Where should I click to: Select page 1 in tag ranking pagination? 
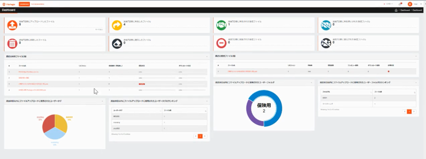pos(200,136)
